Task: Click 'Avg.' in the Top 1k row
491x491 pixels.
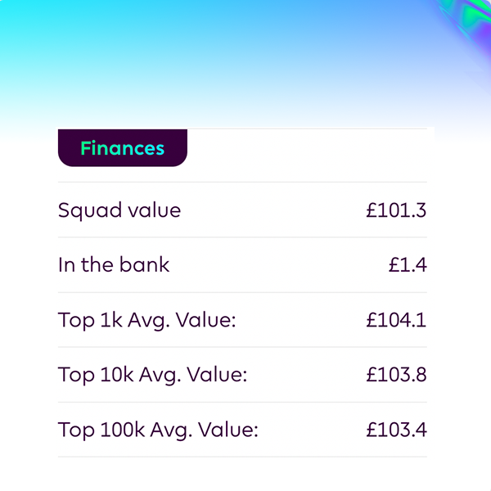Action: [149, 321]
